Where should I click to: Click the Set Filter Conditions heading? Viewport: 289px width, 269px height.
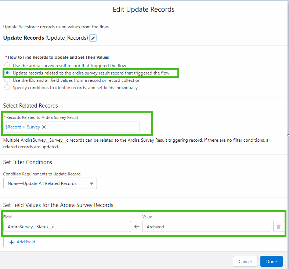tap(28, 162)
